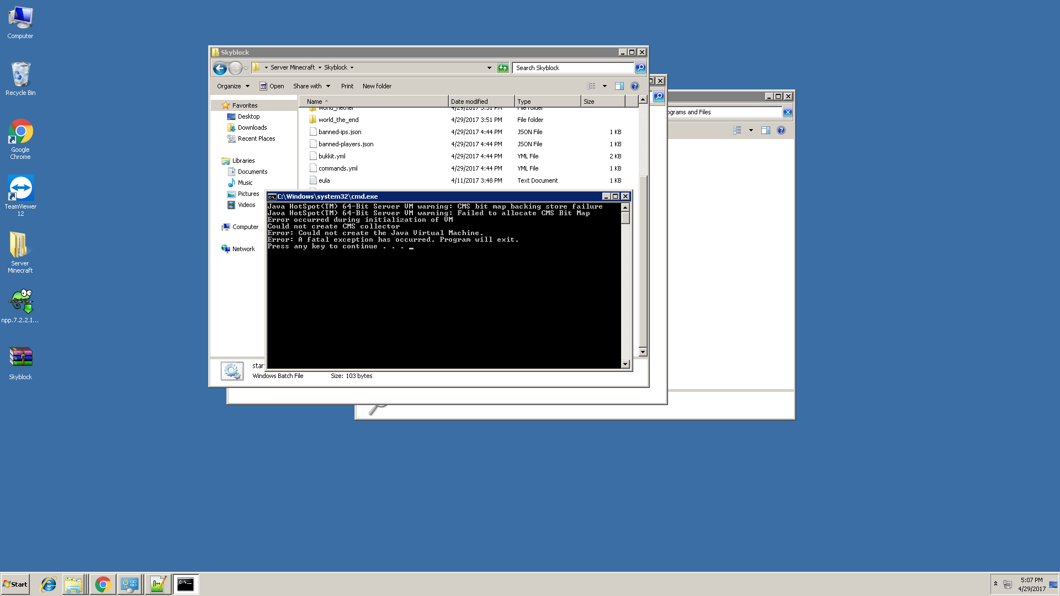Image resolution: width=1060 pixels, height=596 pixels.
Task: Open Recycle Bin on desktop
Action: [x=20, y=79]
